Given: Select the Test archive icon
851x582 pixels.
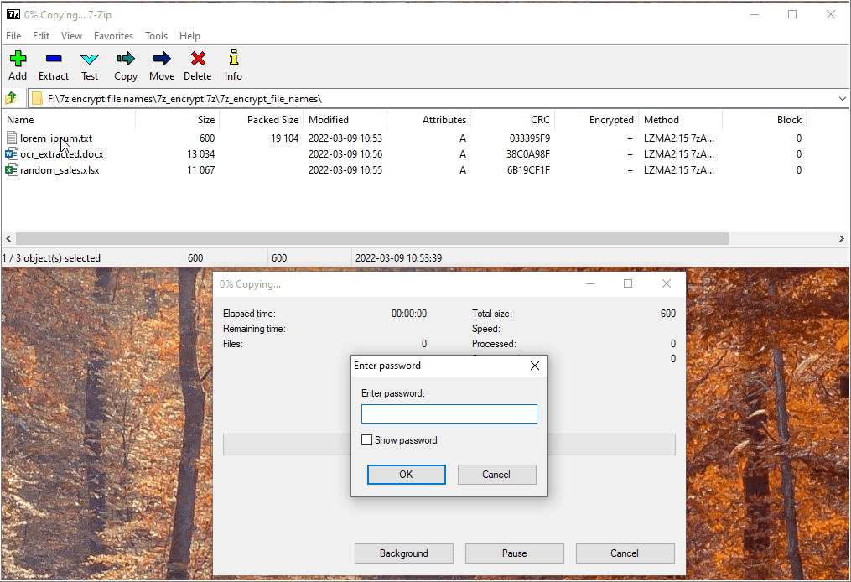Looking at the screenshot, I should (x=90, y=59).
